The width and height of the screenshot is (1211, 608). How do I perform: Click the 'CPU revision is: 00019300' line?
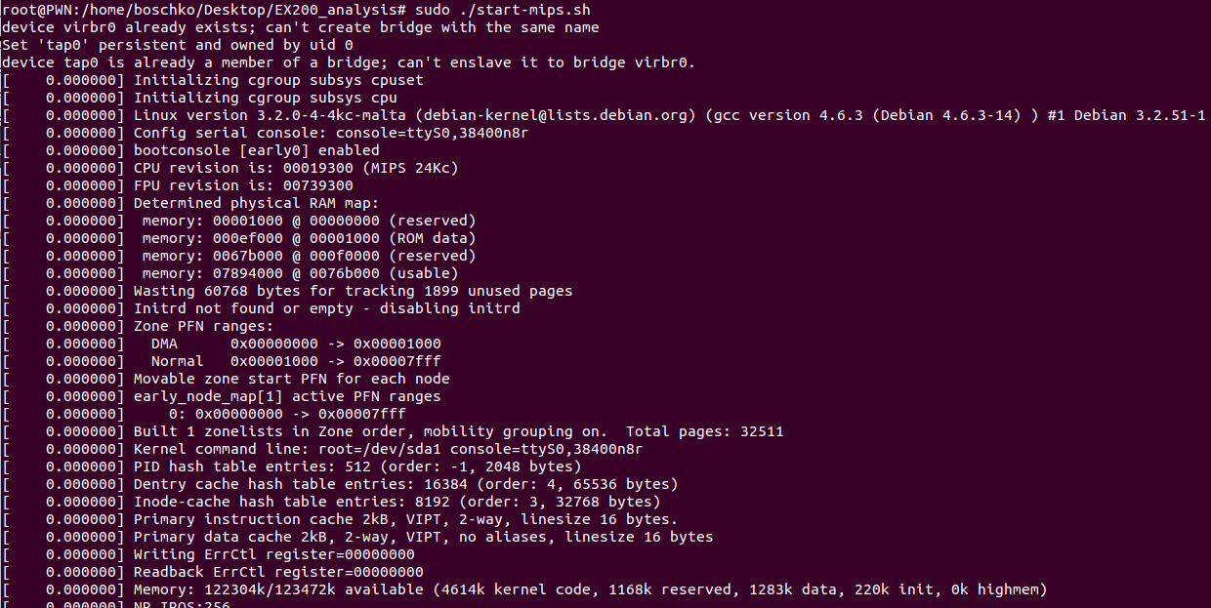296,168
